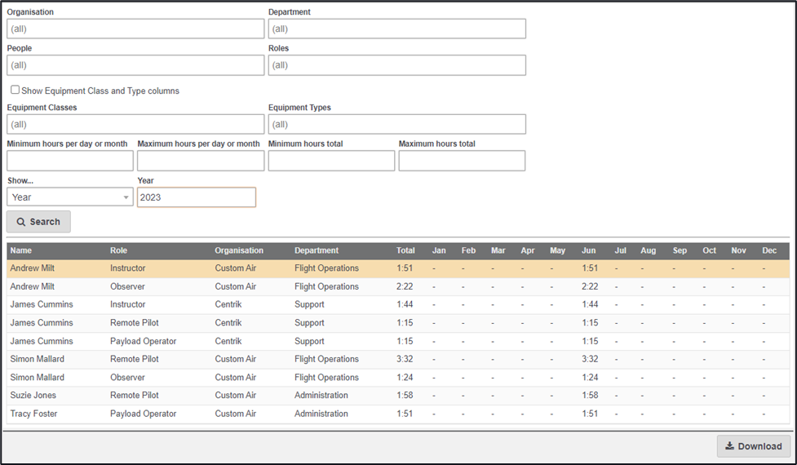Open the Equipment Classes filter field
797x465 pixels.
[x=135, y=124]
